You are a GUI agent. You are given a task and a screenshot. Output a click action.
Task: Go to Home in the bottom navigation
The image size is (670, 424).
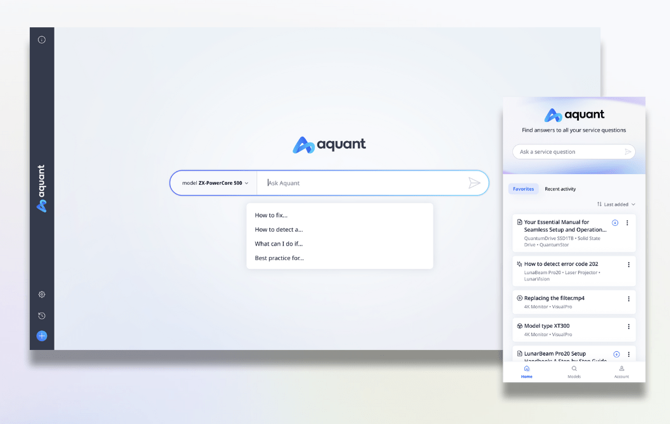point(526,372)
